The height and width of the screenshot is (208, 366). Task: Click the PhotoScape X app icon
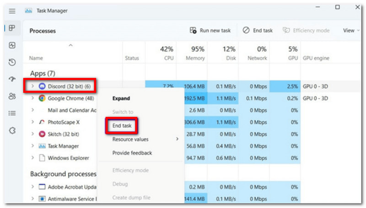(x=42, y=122)
